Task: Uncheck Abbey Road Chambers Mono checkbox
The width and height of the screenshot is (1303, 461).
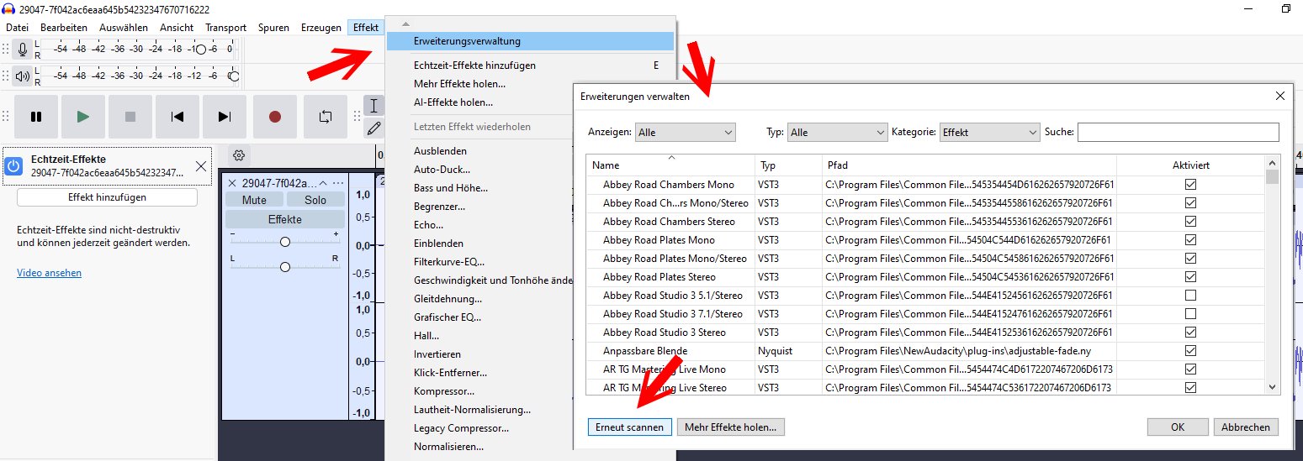Action: tap(1190, 185)
